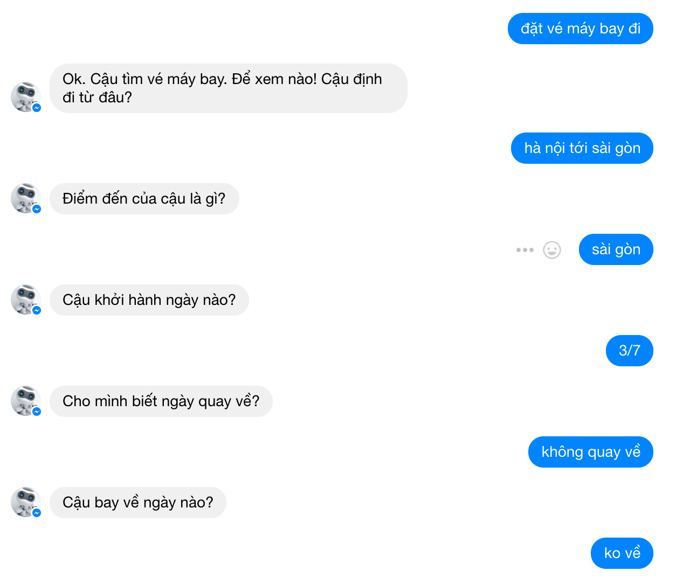This screenshot has height=585, width=676.
Task: Select the "không quay về" message bubble
Action: [590, 452]
